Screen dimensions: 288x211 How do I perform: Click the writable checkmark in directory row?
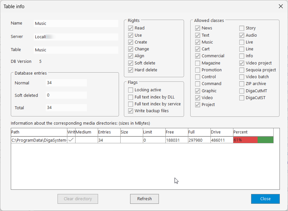[71, 140]
